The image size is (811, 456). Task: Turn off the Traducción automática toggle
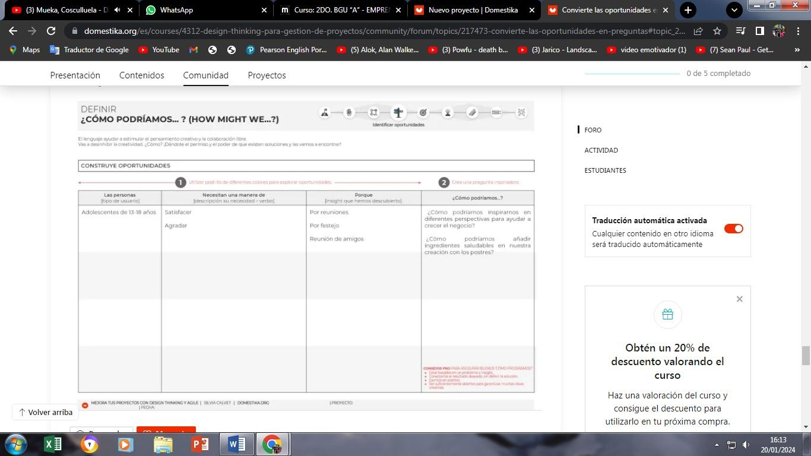[x=733, y=229]
